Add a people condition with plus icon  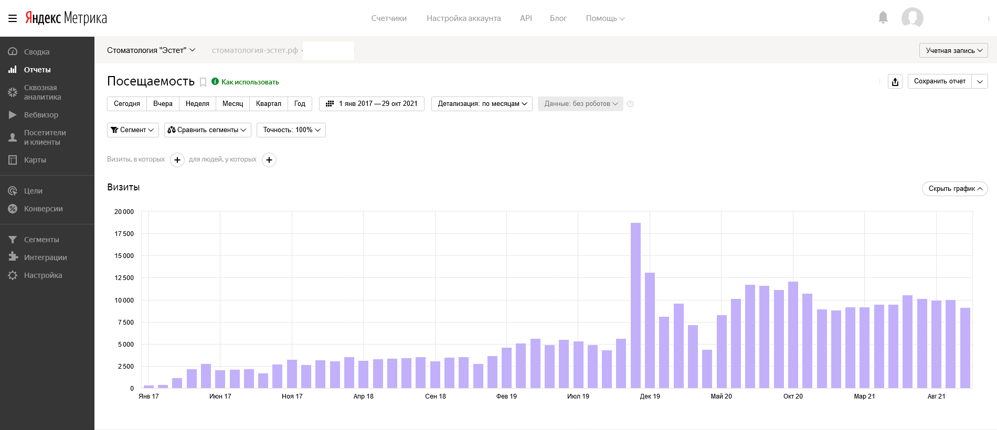269,160
